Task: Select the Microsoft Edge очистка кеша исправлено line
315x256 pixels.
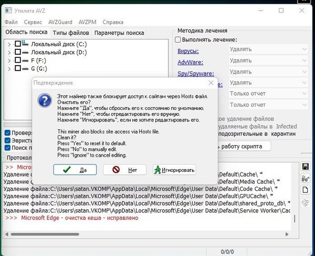Action: 72,218
